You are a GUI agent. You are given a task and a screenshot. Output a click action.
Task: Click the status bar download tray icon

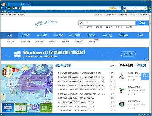(x=139, y=115)
